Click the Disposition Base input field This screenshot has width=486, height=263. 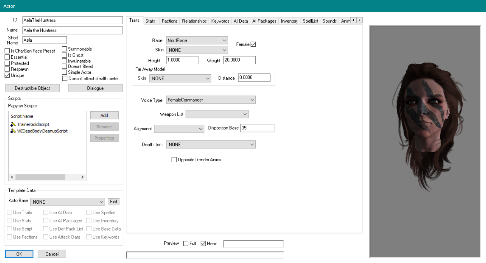[x=257, y=128]
